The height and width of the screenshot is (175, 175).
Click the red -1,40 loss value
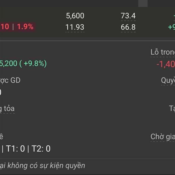pyautogui.click(x=166, y=64)
